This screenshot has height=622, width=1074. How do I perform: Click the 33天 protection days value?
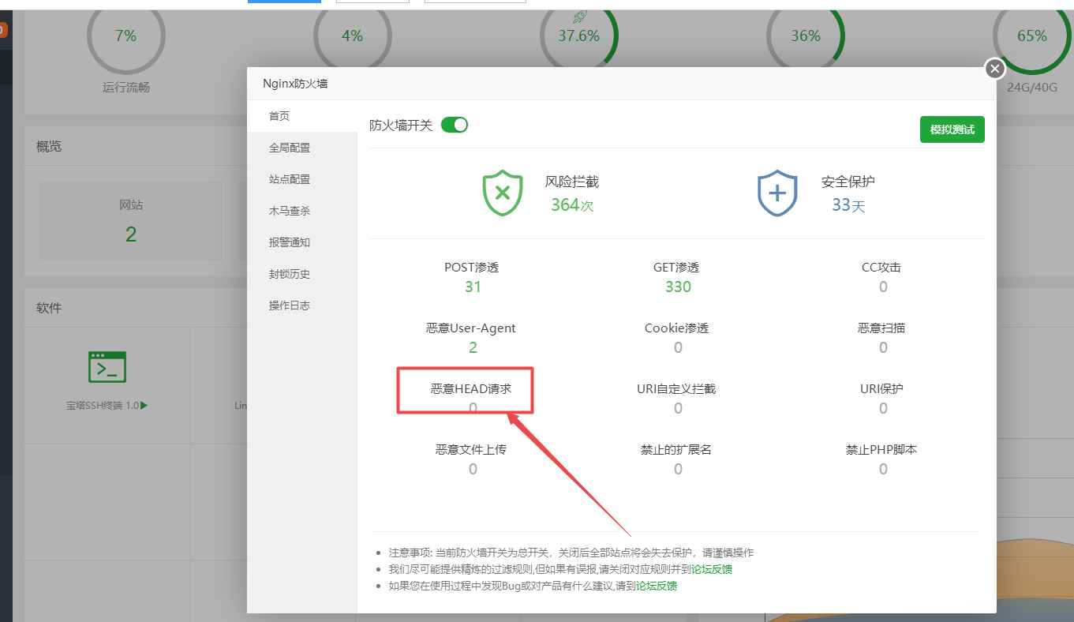click(848, 205)
